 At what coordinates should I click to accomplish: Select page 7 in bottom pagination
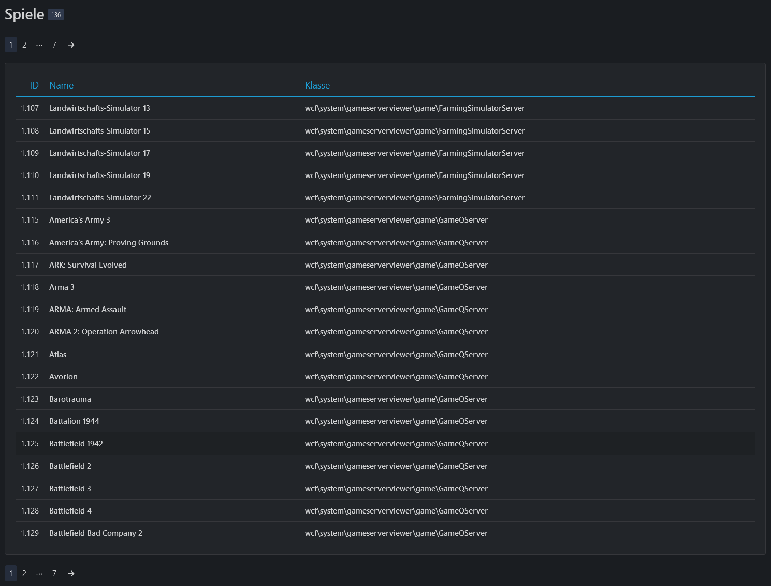[54, 574]
